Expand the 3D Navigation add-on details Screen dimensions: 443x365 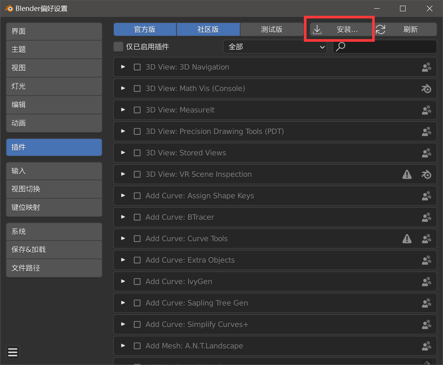click(123, 67)
